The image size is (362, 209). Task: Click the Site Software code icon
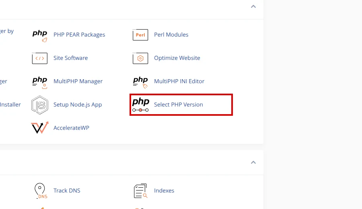click(x=40, y=58)
